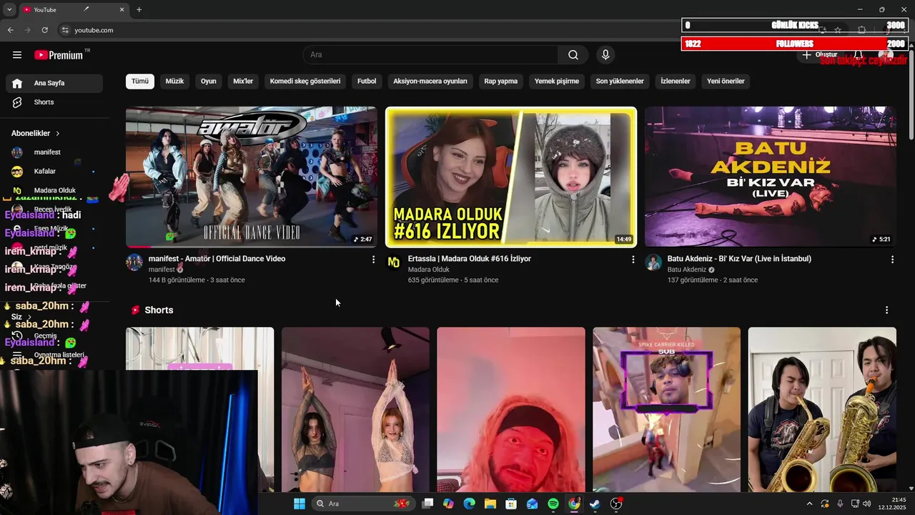This screenshot has width=915, height=515.
Task: Open title manifest - Amatör Official Dance Video
Action: pyautogui.click(x=217, y=259)
